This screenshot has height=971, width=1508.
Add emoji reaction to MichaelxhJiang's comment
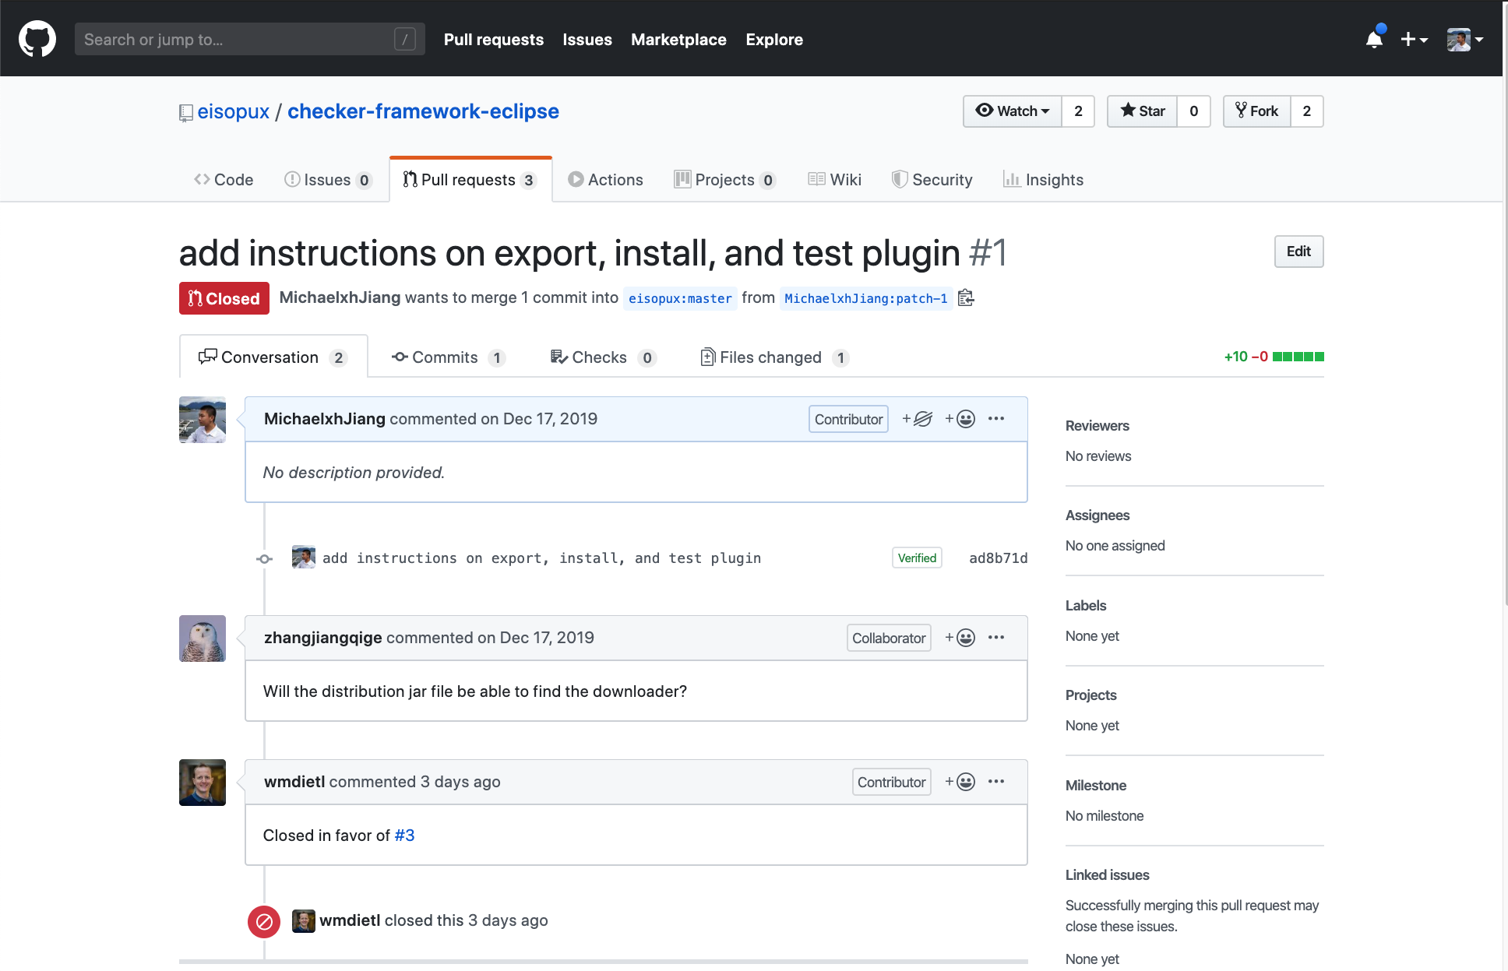960,419
